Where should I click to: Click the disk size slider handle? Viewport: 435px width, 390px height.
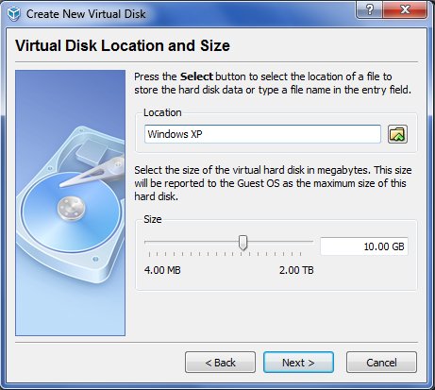pos(243,243)
